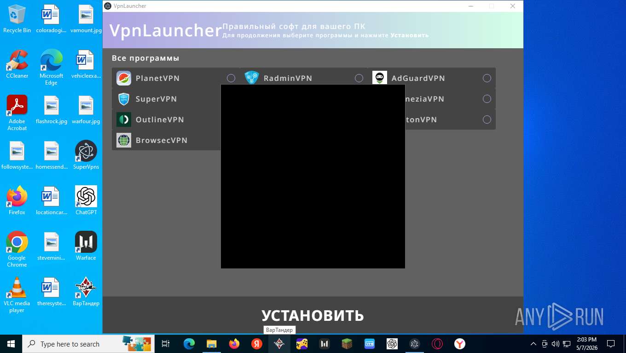Viewport: 626px width, 353px height.
Task: Open the Microsoft Edge desktop shortcut
Action: [52, 68]
